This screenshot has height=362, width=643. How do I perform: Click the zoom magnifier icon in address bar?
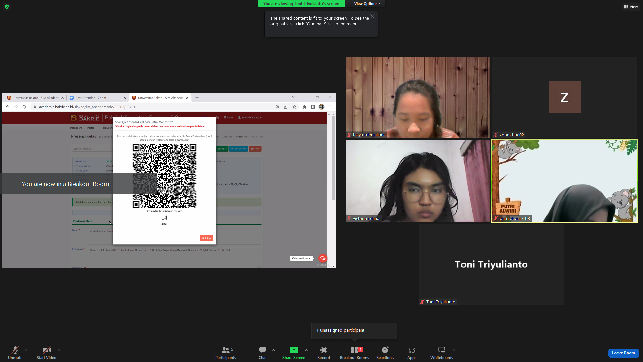(278, 107)
